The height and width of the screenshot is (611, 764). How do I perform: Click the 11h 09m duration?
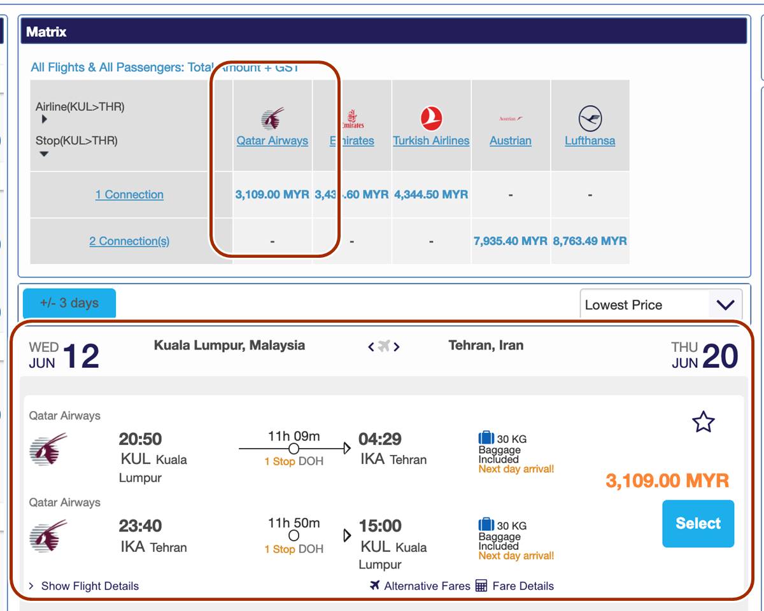(x=294, y=436)
